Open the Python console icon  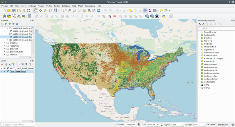point(164,16)
